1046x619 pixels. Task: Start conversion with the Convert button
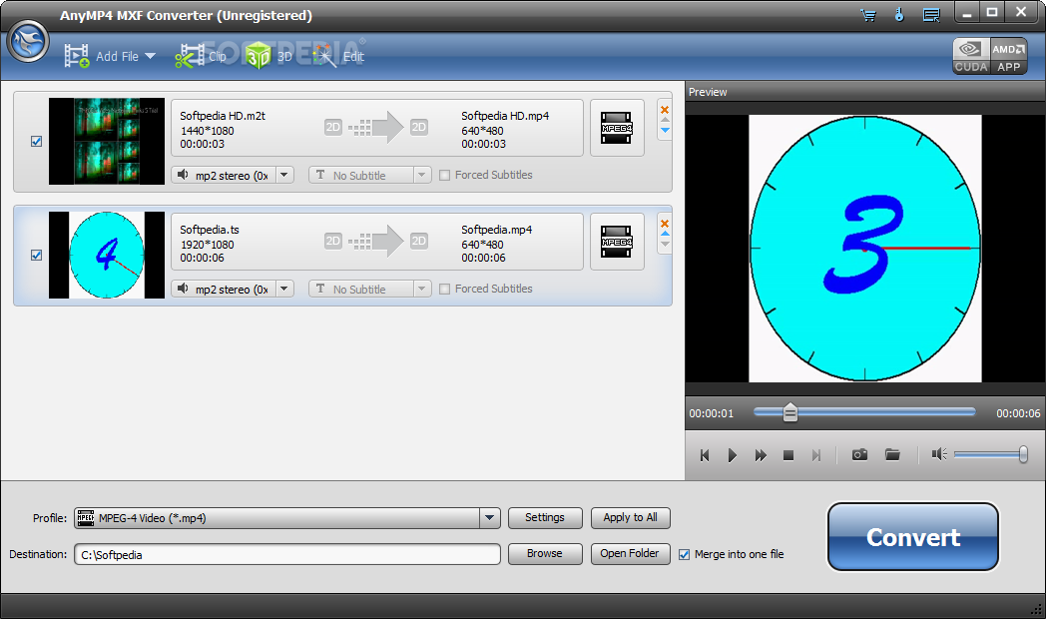pos(912,536)
